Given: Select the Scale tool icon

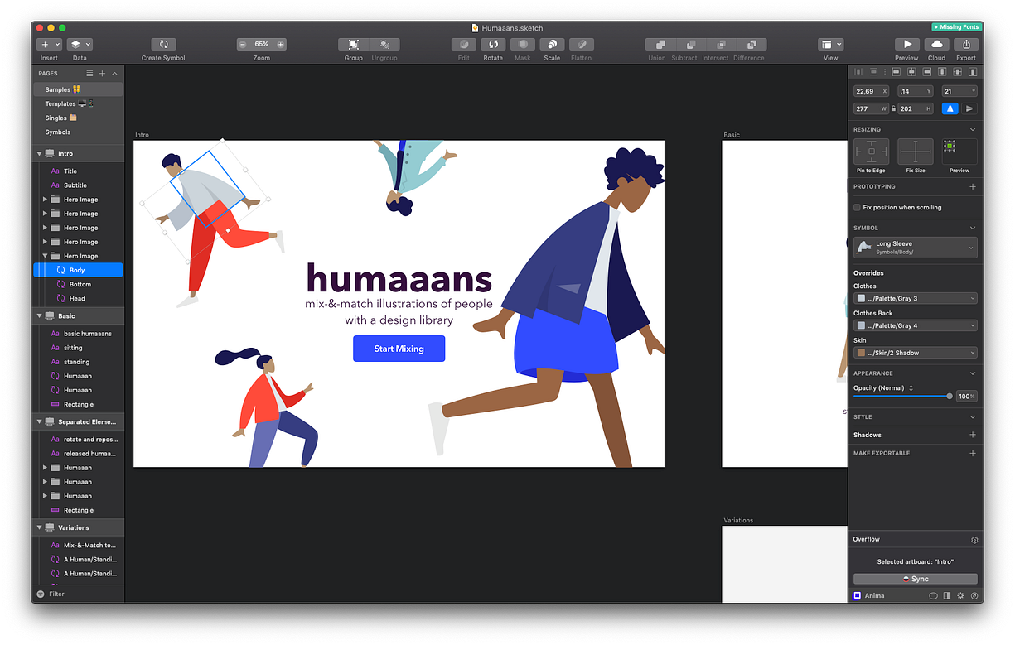Looking at the screenshot, I should [552, 44].
